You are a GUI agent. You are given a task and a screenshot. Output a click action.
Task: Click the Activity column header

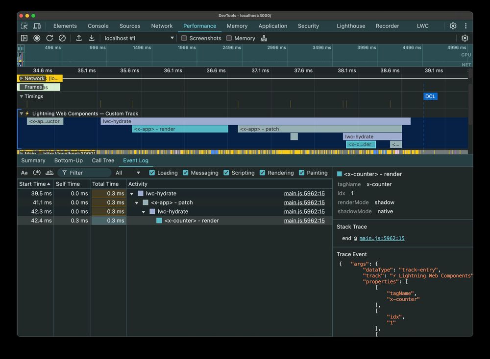point(229,184)
